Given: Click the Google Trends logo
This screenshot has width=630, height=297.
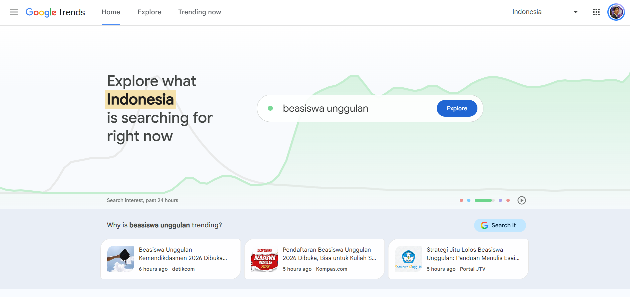Looking at the screenshot, I should [55, 12].
